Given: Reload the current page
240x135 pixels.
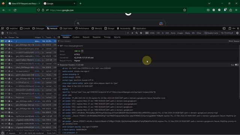Looking at the screenshot, I should (x=15, y=10).
